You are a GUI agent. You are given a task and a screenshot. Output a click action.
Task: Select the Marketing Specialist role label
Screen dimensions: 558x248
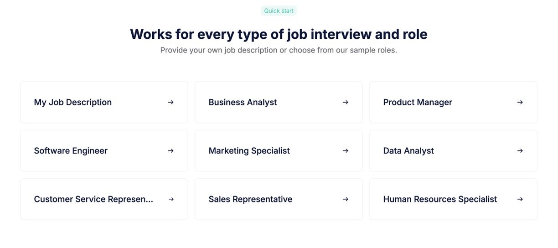click(249, 151)
